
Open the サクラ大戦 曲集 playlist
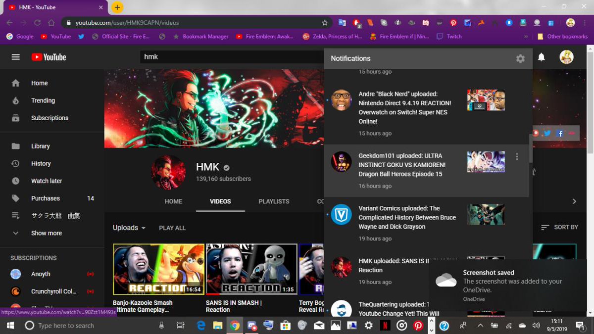(x=52, y=216)
